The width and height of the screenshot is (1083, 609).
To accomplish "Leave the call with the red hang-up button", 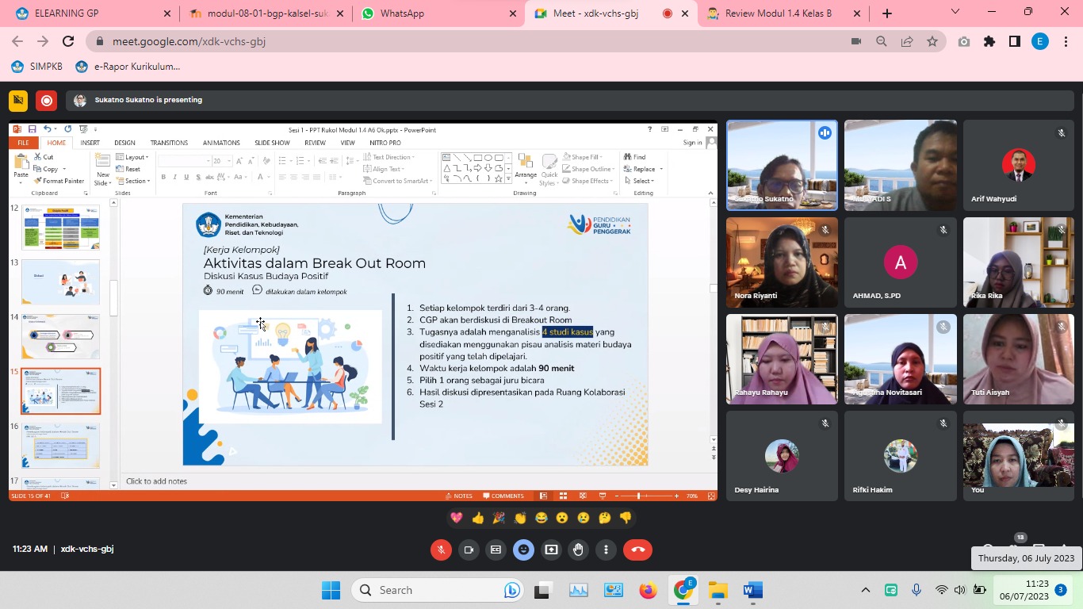I will tap(637, 550).
